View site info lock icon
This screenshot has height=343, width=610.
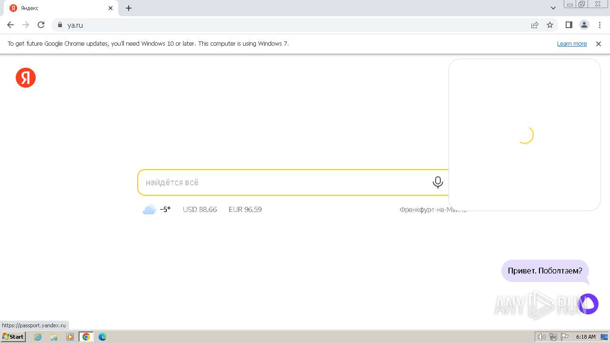click(60, 25)
